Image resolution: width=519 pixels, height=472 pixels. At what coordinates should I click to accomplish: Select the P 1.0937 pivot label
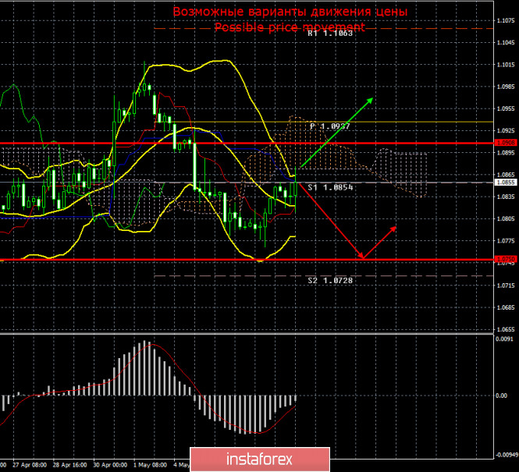point(330,126)
